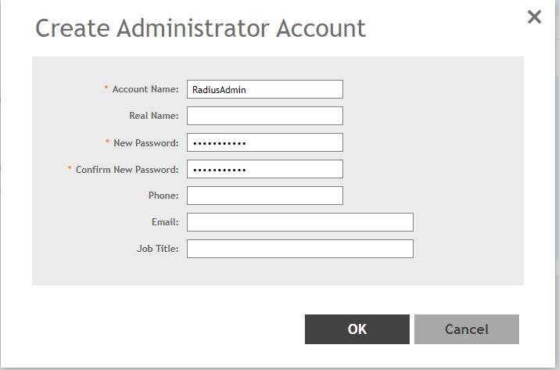Screen dimensions: 559x370
Task: Click the "Real Name:" label text
Action: click(x=154, y=116)
